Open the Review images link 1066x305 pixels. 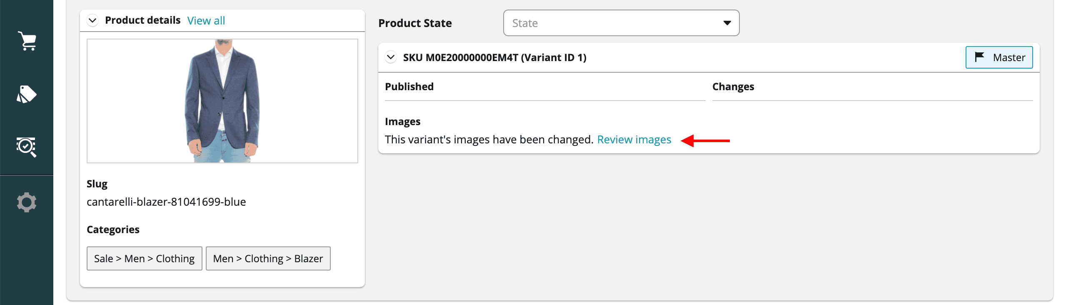pyautogui.click(x=634, y=140)
